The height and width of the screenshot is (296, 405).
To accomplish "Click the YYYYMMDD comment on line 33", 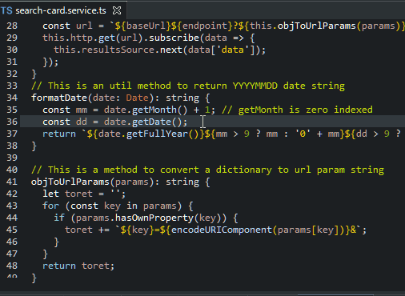I will [188, 86].
